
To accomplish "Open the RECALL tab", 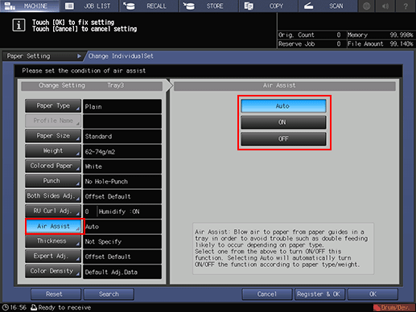I will pyautogui.click(x=149, y=6).
